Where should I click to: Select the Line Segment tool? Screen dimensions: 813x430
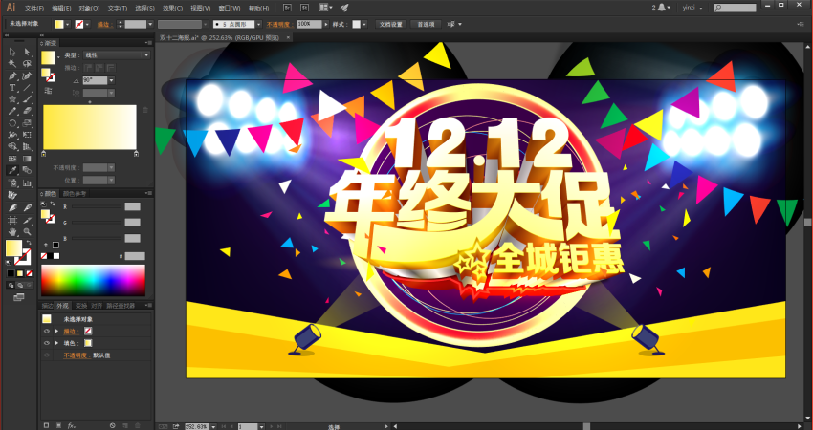pyautogui.click(x=27, y=88)
